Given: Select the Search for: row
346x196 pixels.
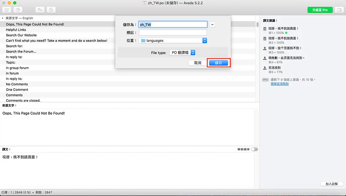Looking at the screenshot, I should click(128, 46).
